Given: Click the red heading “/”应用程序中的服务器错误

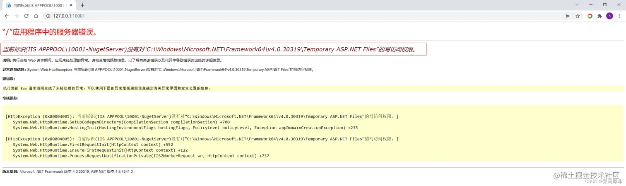Looking at the screenshot, I should [50, 32].
